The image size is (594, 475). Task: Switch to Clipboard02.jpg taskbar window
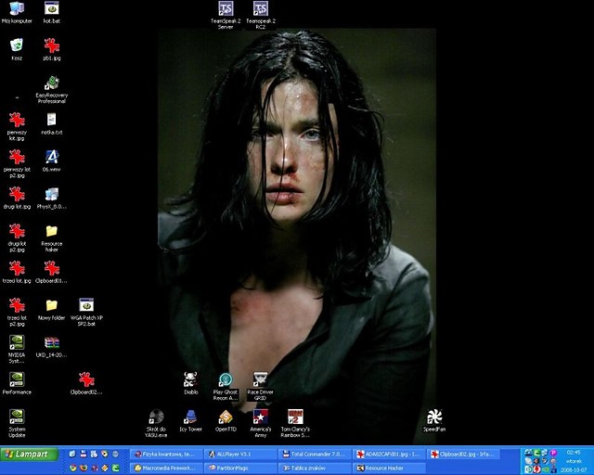point(462,455)
